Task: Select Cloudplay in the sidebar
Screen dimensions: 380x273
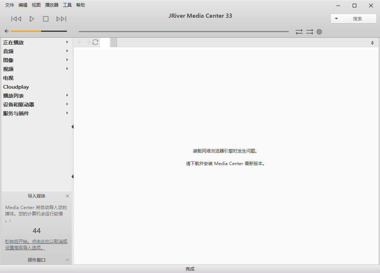Action: 16,87
